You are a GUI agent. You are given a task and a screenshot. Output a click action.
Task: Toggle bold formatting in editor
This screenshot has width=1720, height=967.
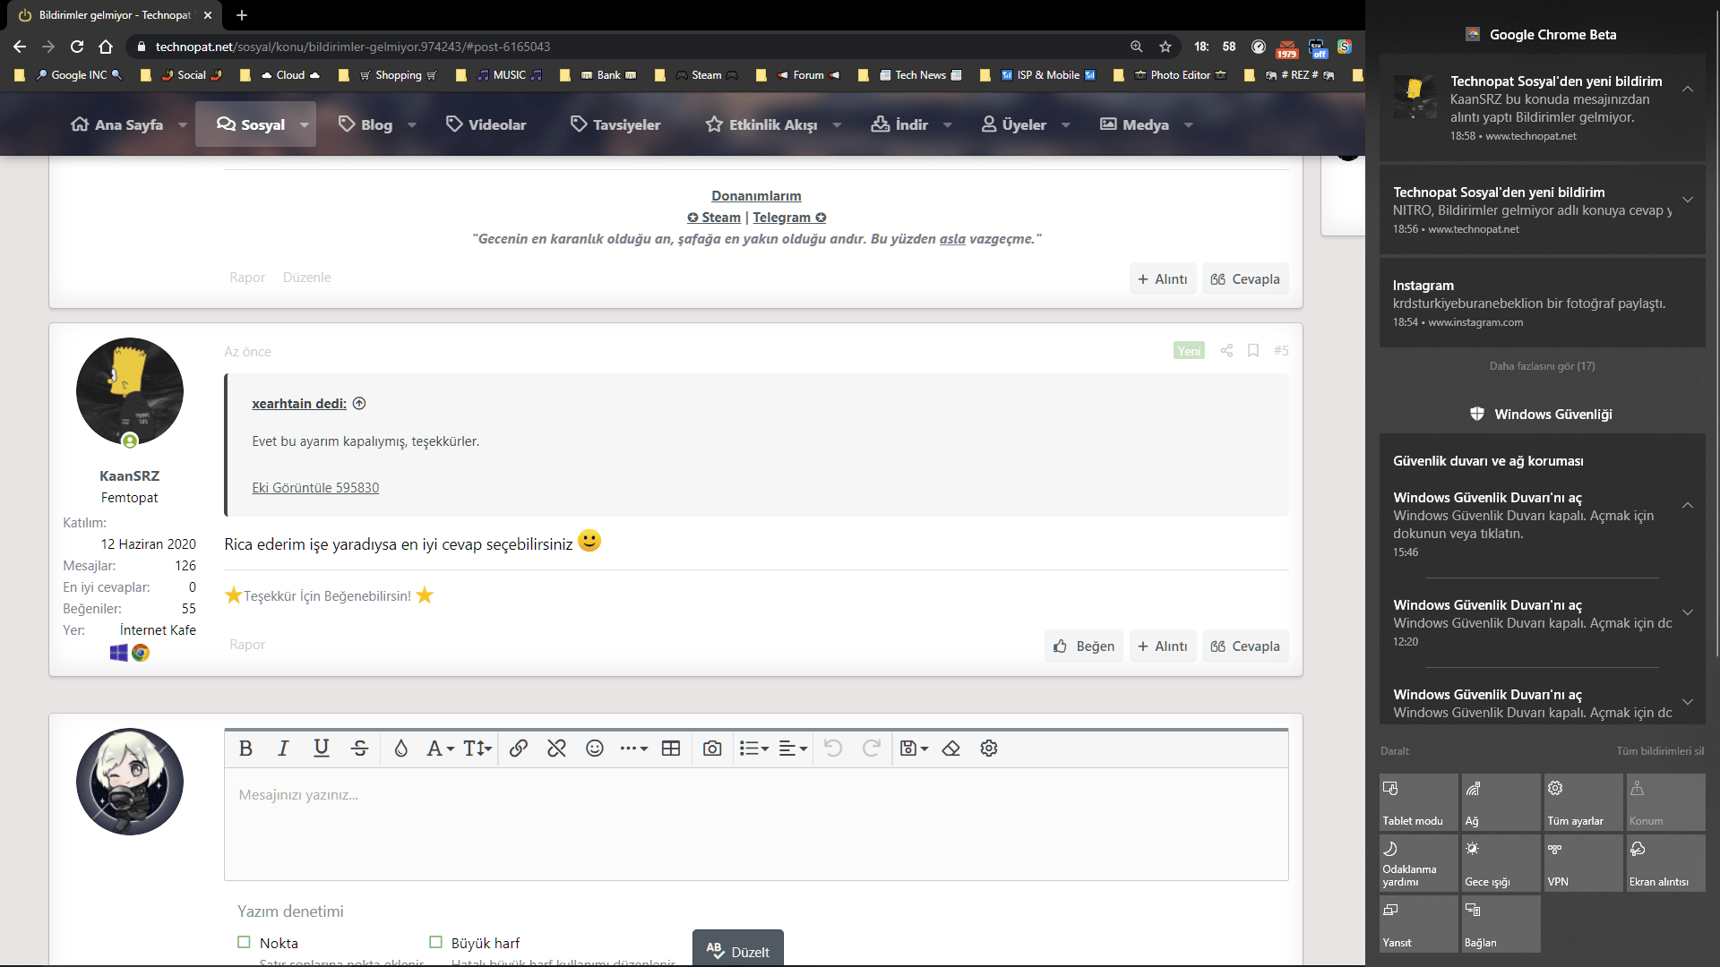pos(245,749)
